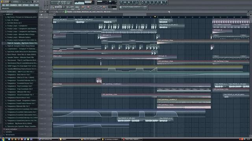Click the yellow playhead marker on the timeline
This screenshot has width=252, height=141.
155,16
